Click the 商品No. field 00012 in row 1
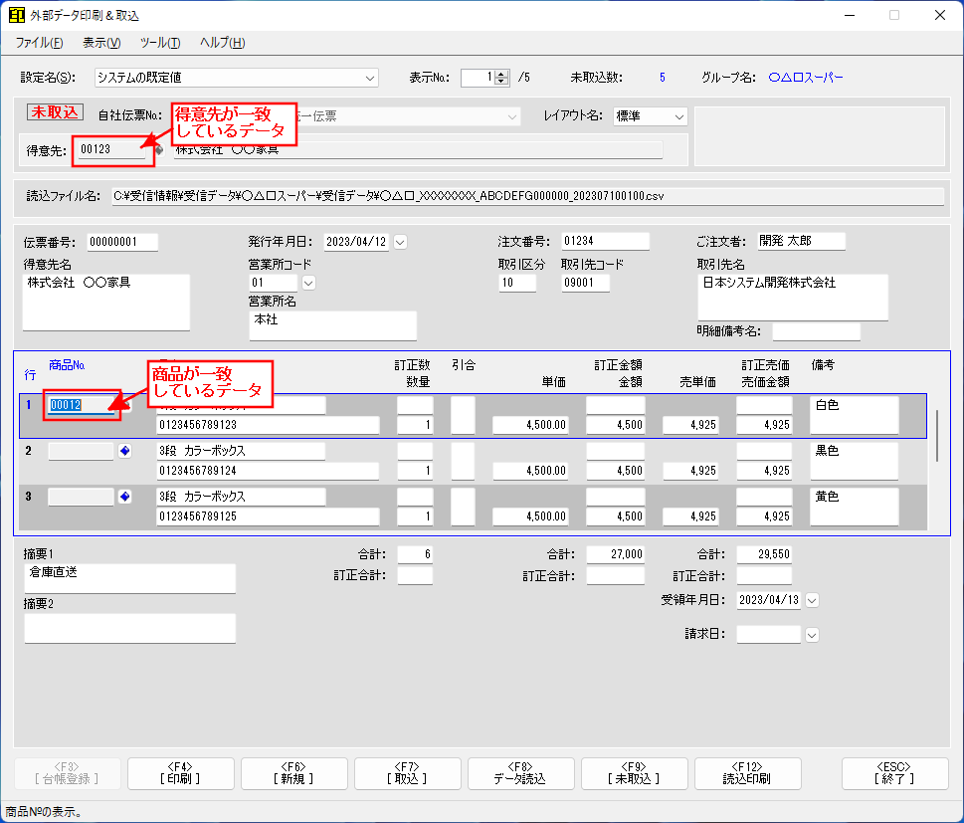 pos(82,405)
